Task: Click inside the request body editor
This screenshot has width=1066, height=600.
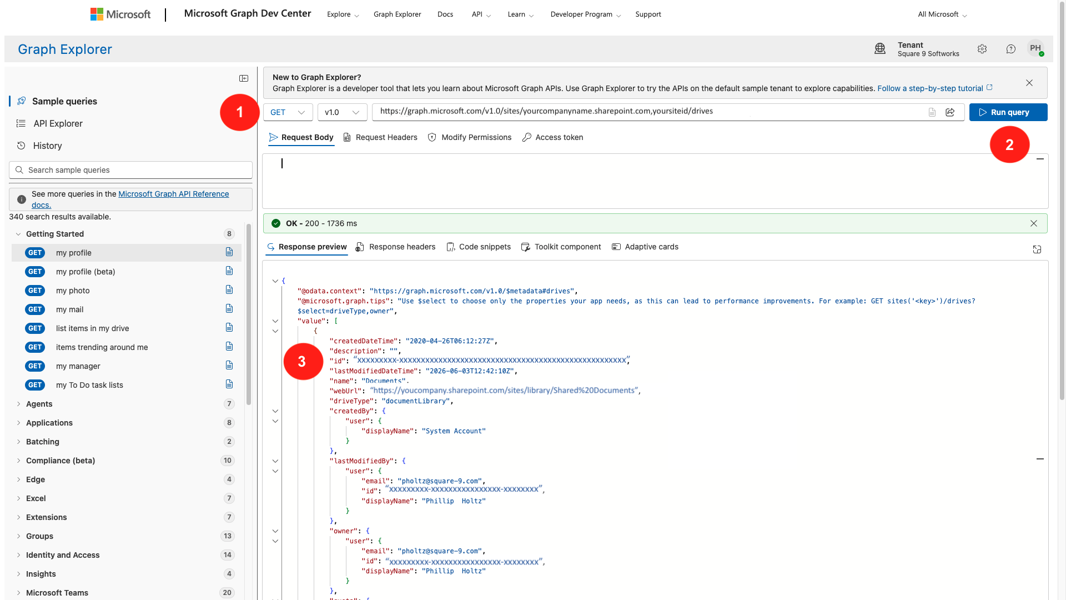Action: pos(655,181)
